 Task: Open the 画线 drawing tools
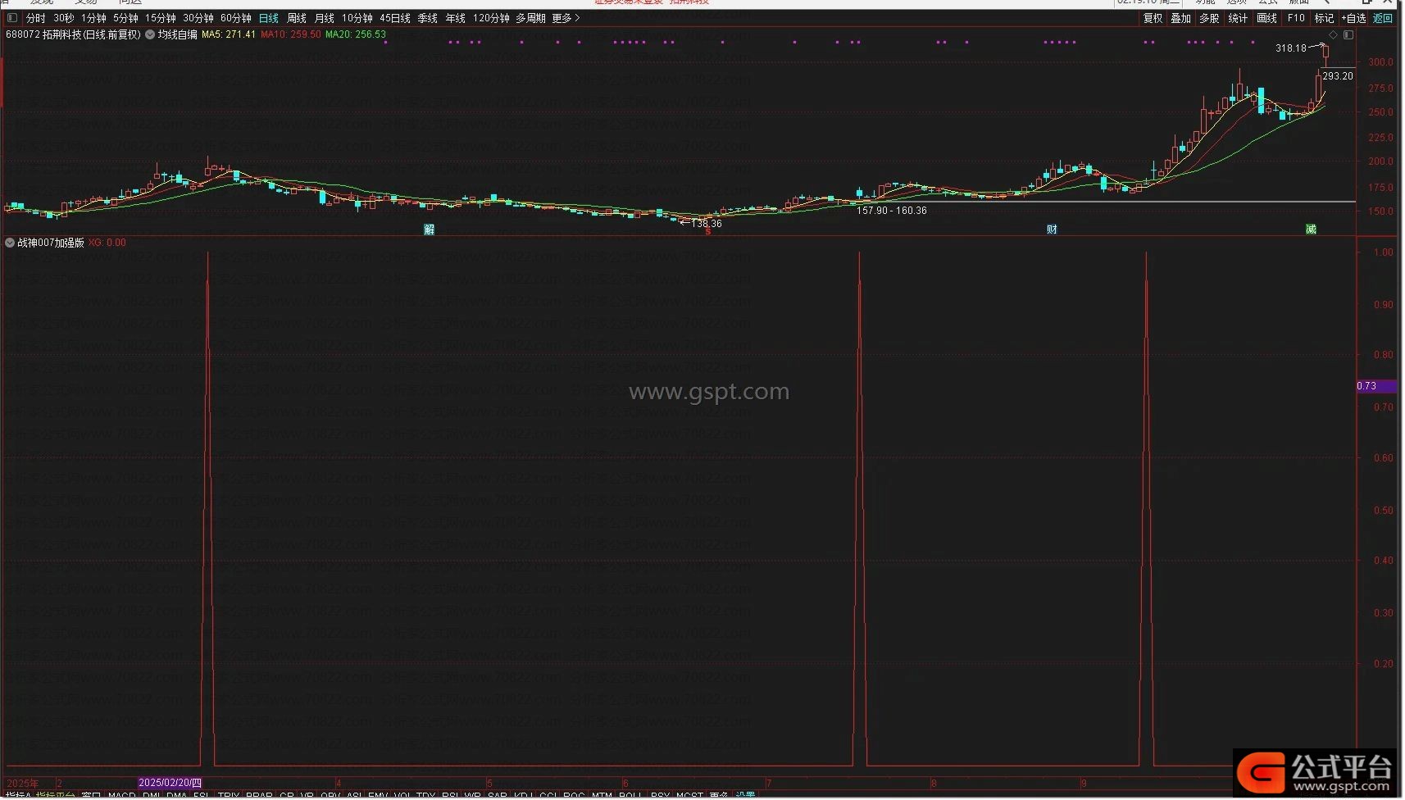click(x=1266, y=18)
